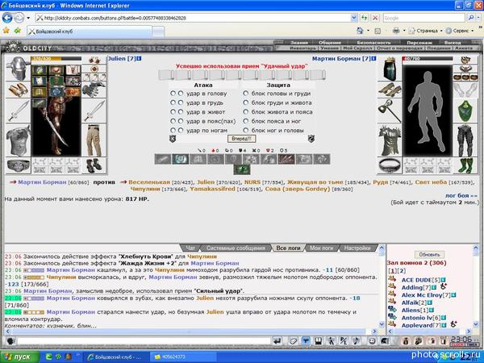
Task: Open ACE DUDE player in list
Action: 417,280
